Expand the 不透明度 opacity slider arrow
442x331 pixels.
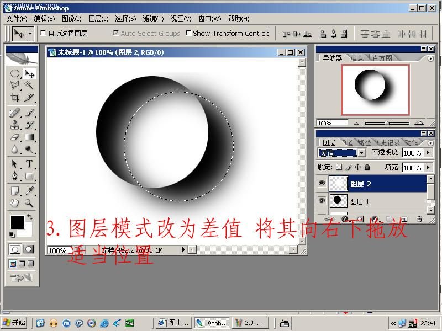(428, 153)
